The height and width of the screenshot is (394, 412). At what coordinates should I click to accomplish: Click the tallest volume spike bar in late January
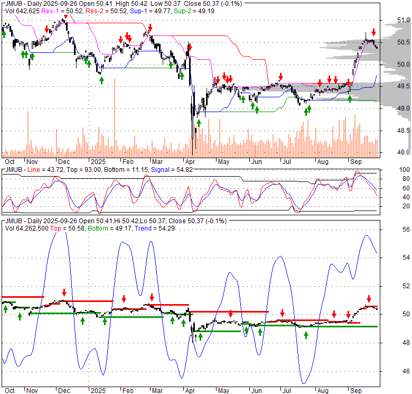(115, 118)
